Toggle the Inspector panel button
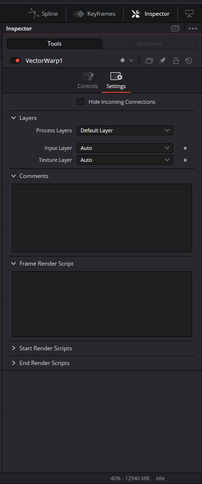This screenshot has width=202, height=484. [x=150, y=14]
